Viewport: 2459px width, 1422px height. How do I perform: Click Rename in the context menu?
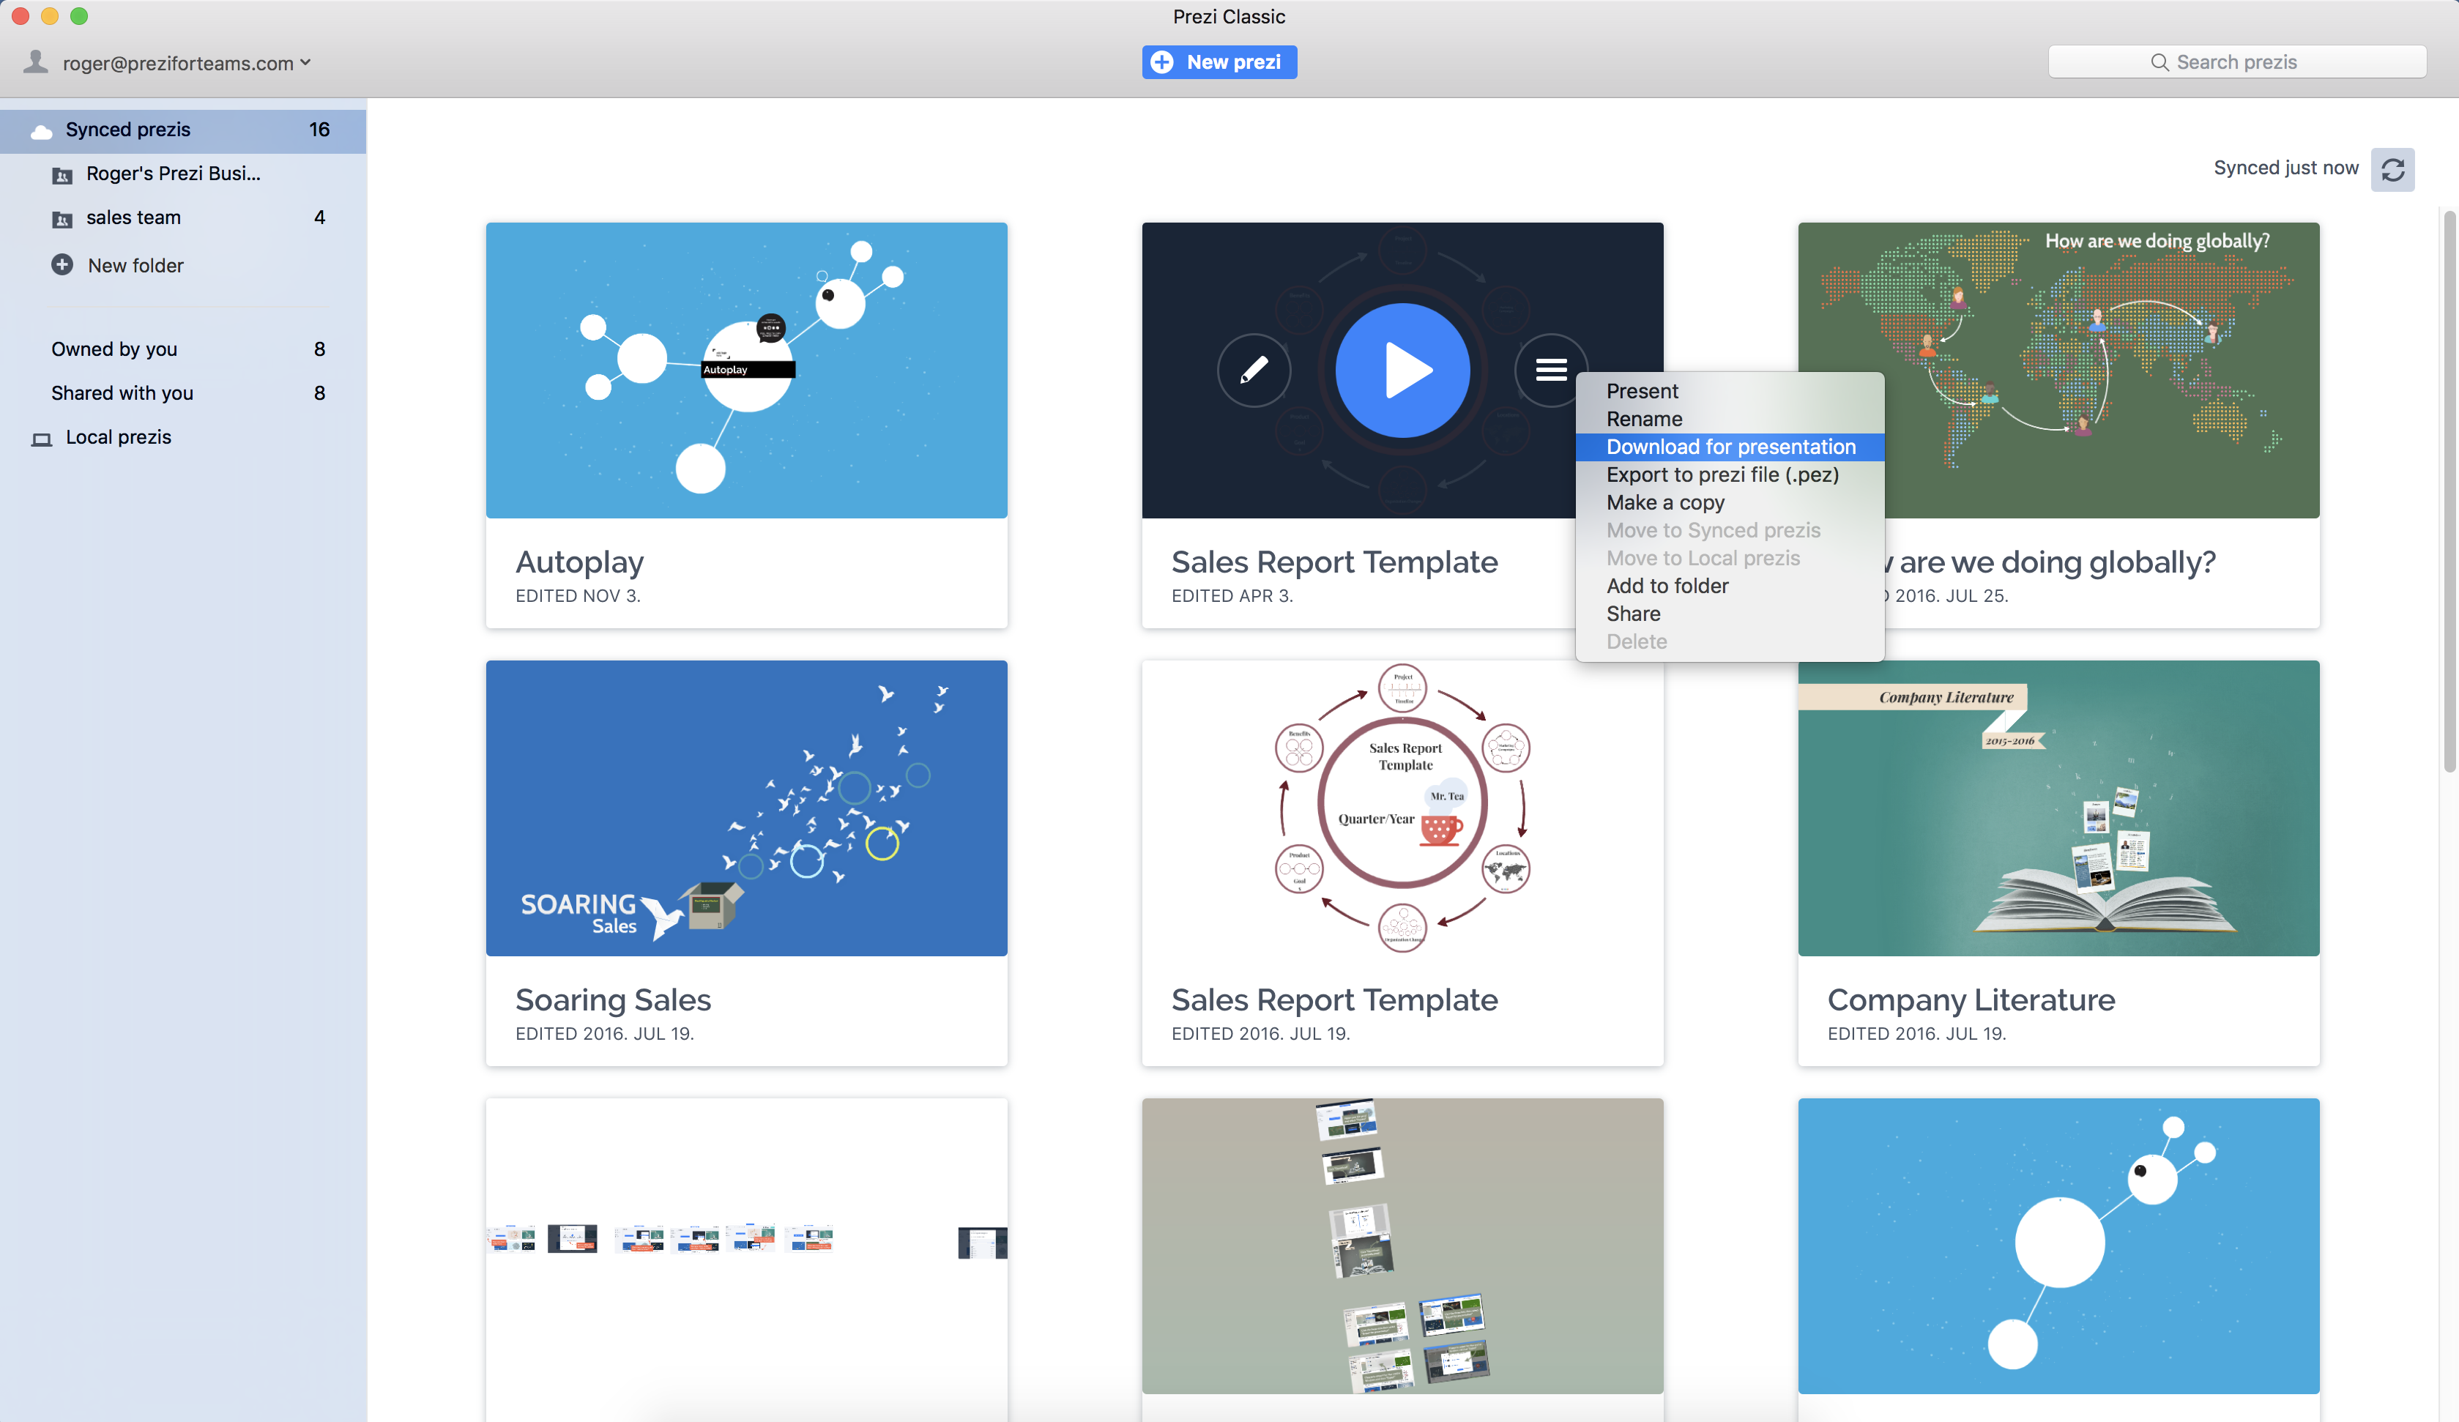coord(1643,418)
